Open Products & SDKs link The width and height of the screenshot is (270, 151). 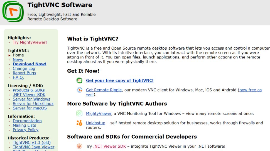click(x=29, y=90)
